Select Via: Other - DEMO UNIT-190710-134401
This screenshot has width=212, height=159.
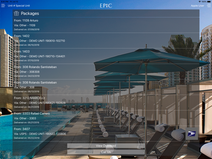pos(39,56)
